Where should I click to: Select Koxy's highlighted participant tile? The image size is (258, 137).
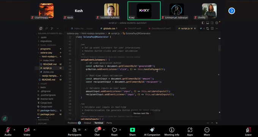(144, 11)
